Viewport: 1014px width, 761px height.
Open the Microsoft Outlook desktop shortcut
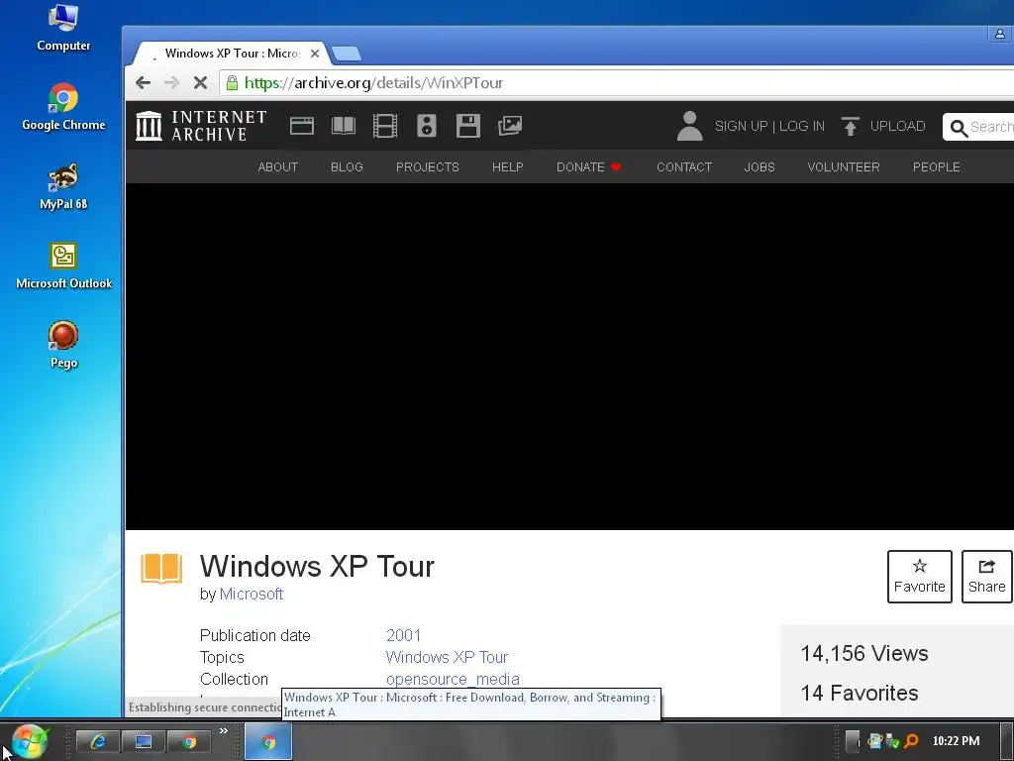[63, 266]
